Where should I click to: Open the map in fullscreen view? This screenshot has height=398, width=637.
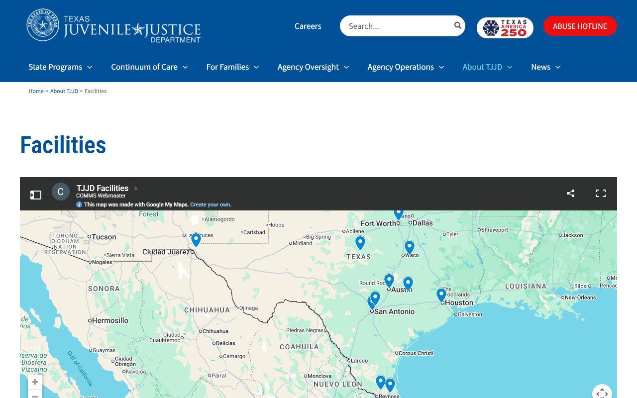[601, 194]
